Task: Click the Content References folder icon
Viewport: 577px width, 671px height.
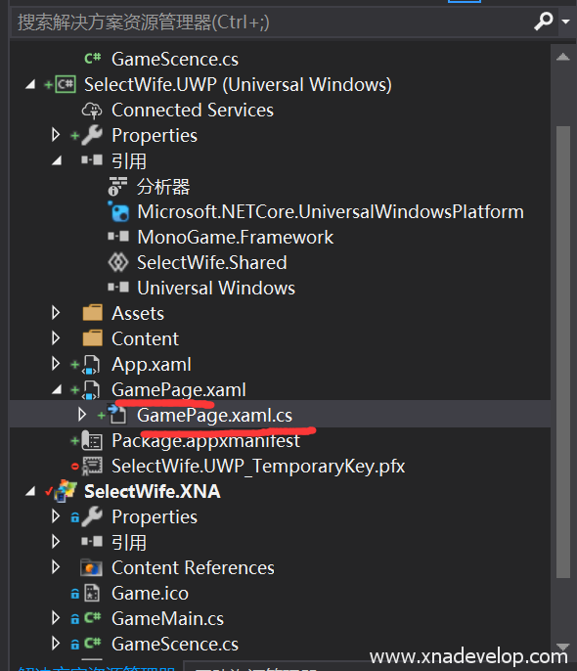Action: click(92, 568)
